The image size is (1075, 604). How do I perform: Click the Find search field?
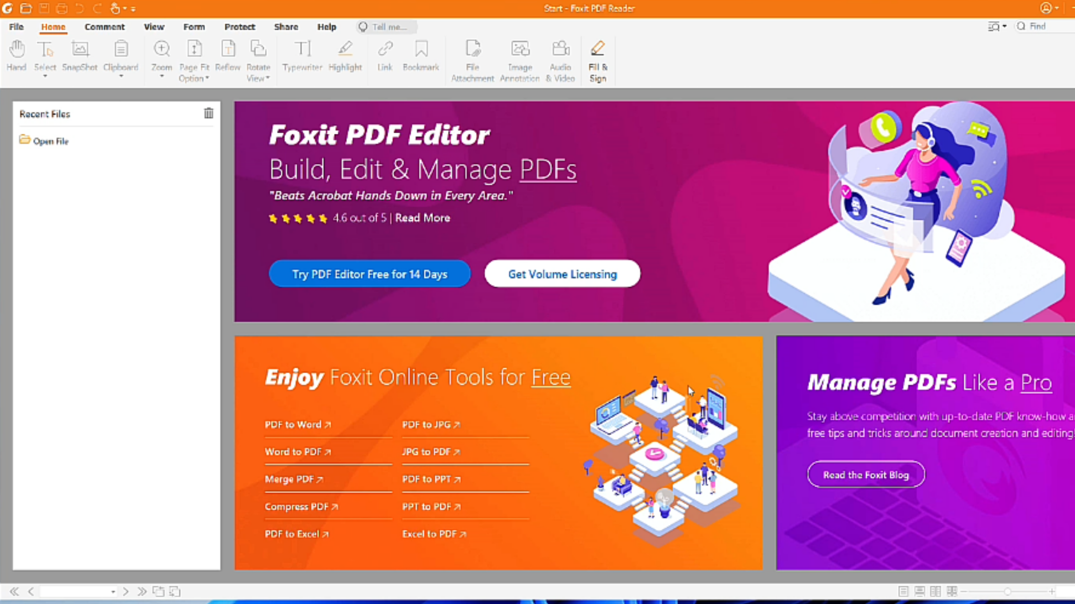pyautogui.click(x=1044, y=26)
